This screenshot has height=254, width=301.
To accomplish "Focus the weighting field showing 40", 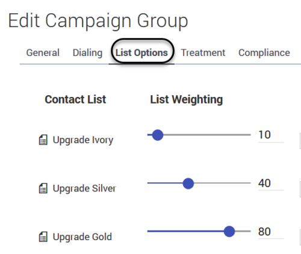I will (x=271, y=184).
